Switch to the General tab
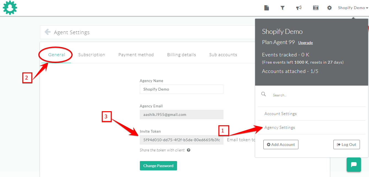The width and height of the screenshot is (369, 177). (57, 55)
